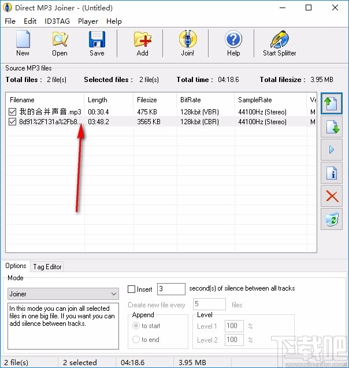Launch Start Splitter from the toolbar

[279, 43]
